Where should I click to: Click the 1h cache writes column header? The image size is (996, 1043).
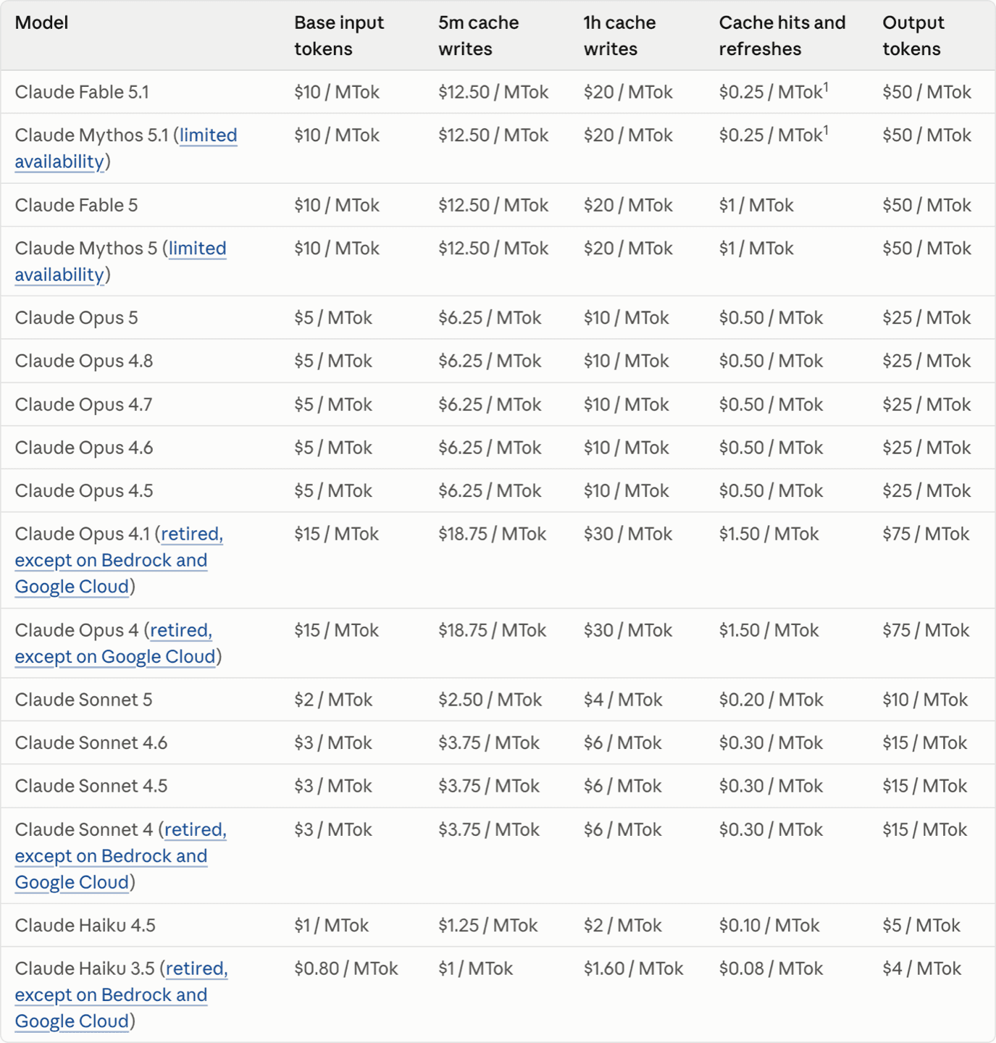click(619, 35)
